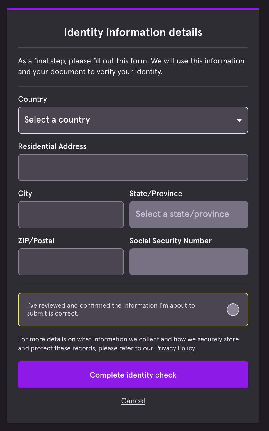Click the Residential Address label
The height and width of the screenshot is (431, 269).
(x=52, y=146)
